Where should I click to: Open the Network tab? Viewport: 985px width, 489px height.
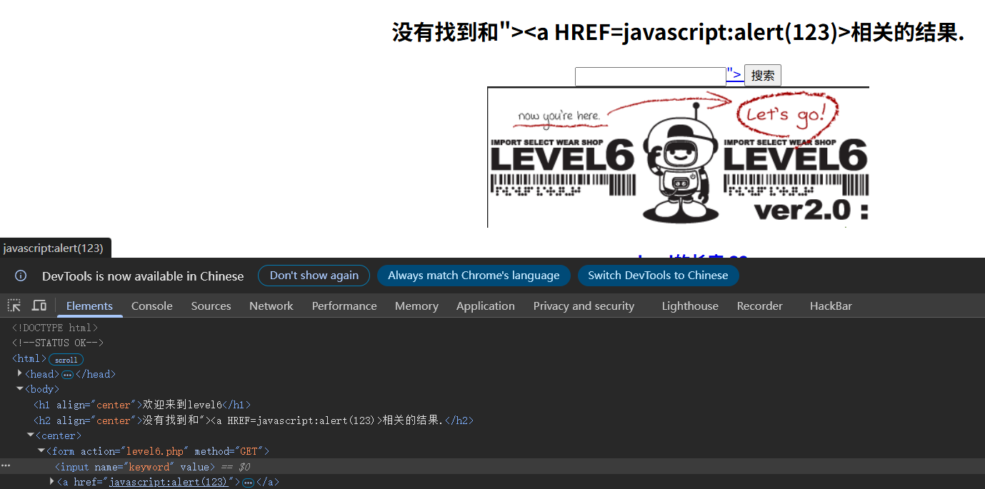click(271, 306)
